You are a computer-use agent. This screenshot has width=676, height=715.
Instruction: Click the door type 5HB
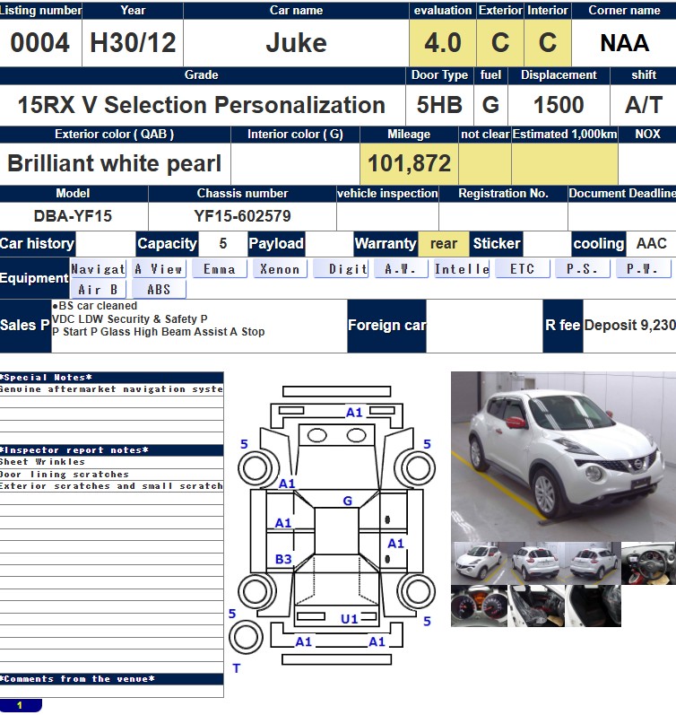pos(439,104)
